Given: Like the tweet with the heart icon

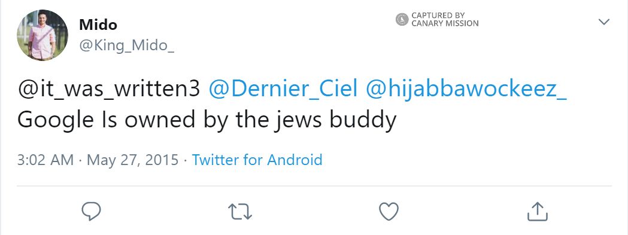Looking at the screenshot, I should [x=389, y=211].
